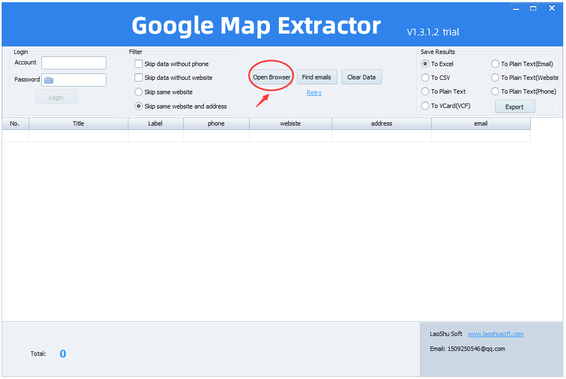Choose To Plain Text(Email) option
The height and width of the screenshot is (379, 566).
click(x=495, y=64)
